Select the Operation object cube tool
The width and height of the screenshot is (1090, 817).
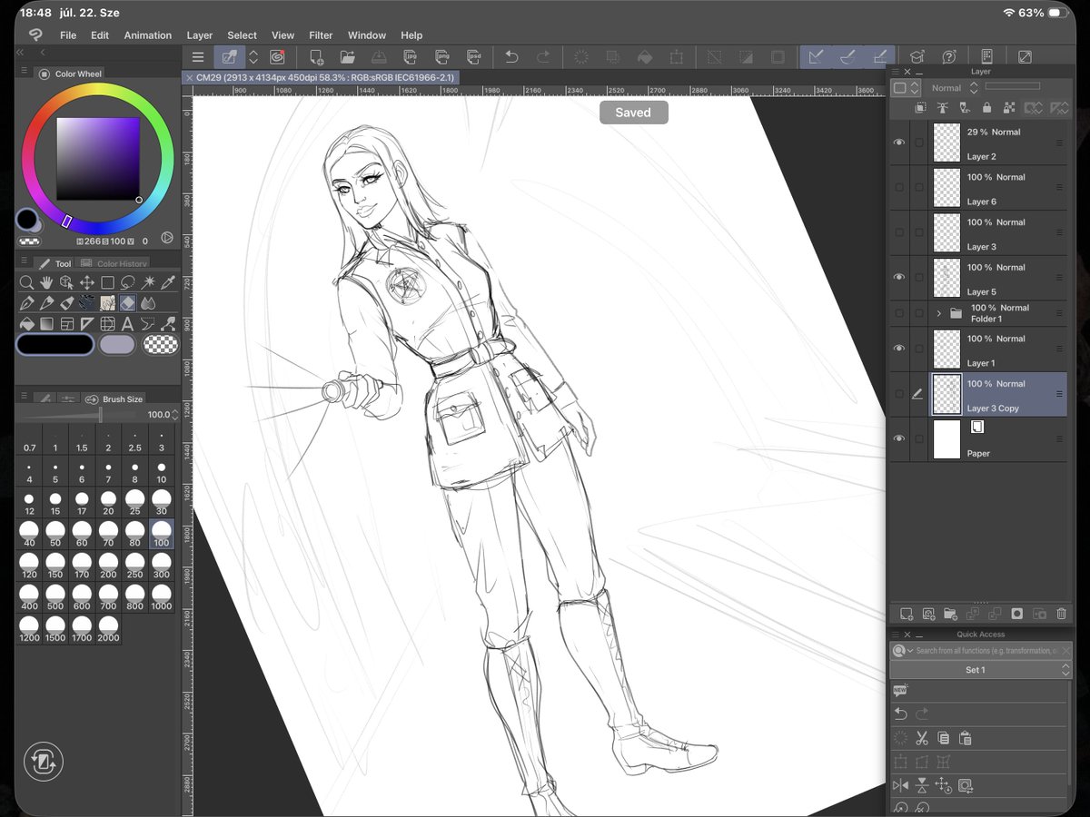pyautogui.click(x=67, y=282)
